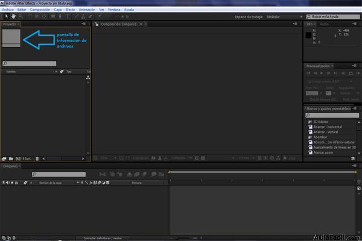Click black color swatch in Info panel
362x241 pixels.
coord(308,36)
